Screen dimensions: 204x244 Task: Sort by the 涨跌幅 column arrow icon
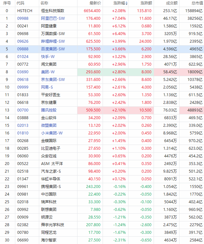pyautogui.click(x=127, y=3)
